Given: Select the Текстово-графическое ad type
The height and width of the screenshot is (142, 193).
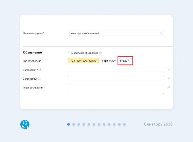Looking at the screenshot, I should [83, 61].
